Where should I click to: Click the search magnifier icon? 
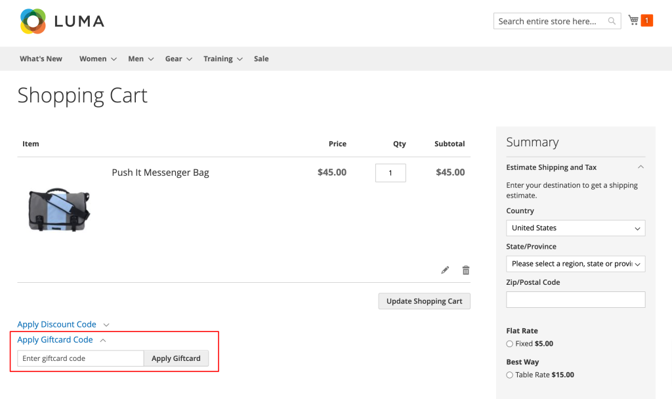[x=612, y=21]
